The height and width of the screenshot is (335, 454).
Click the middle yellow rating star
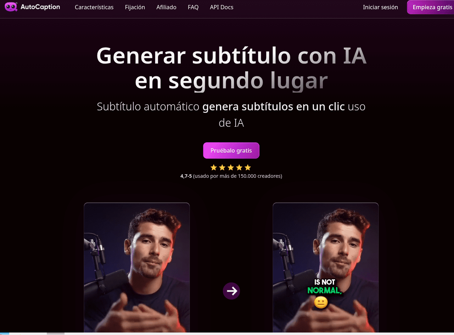[231, 167]
